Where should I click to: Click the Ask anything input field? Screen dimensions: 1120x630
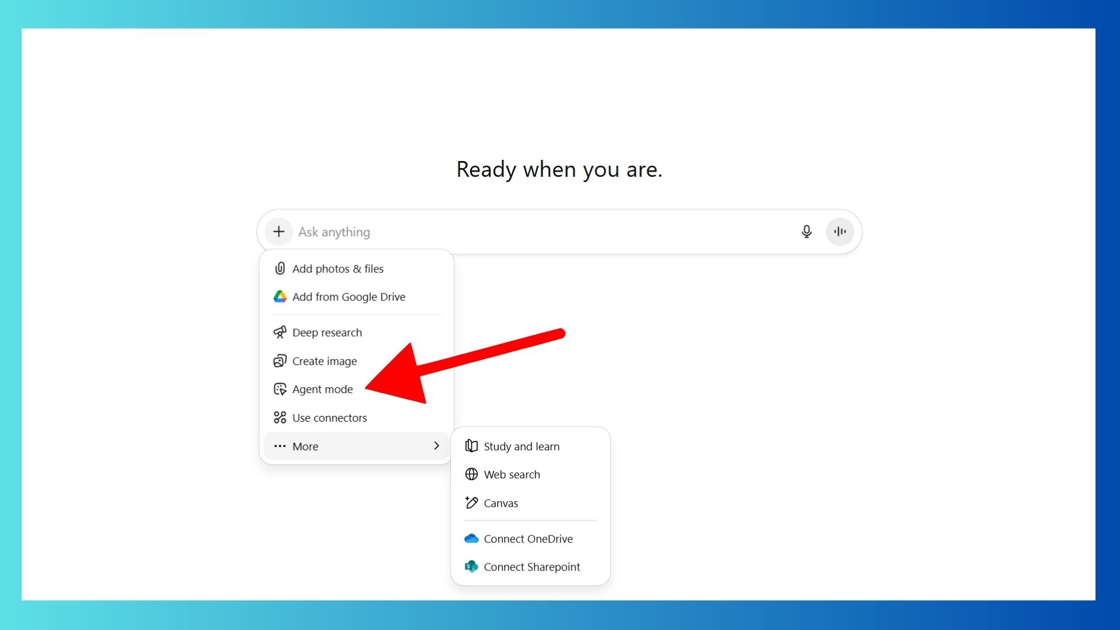click(x=525, y=232)
